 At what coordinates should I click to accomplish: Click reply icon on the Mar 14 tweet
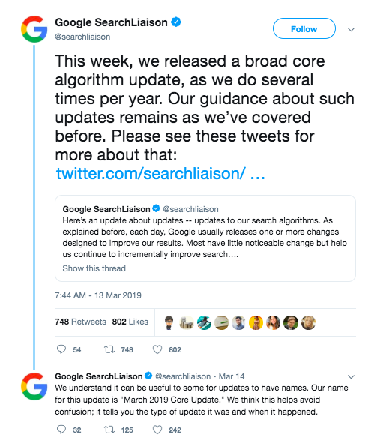pos(61,430)
